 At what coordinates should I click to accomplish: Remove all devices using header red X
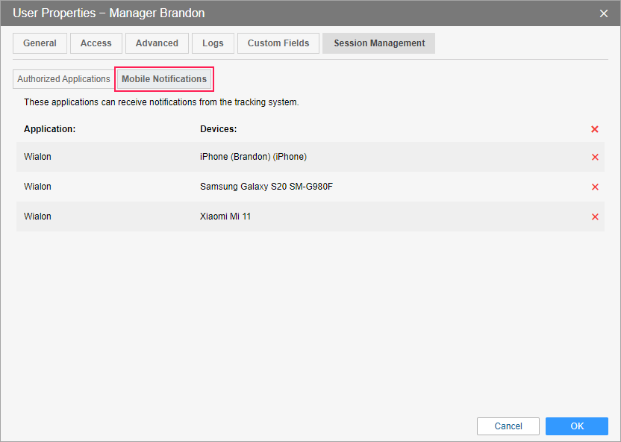click(595, 129)
